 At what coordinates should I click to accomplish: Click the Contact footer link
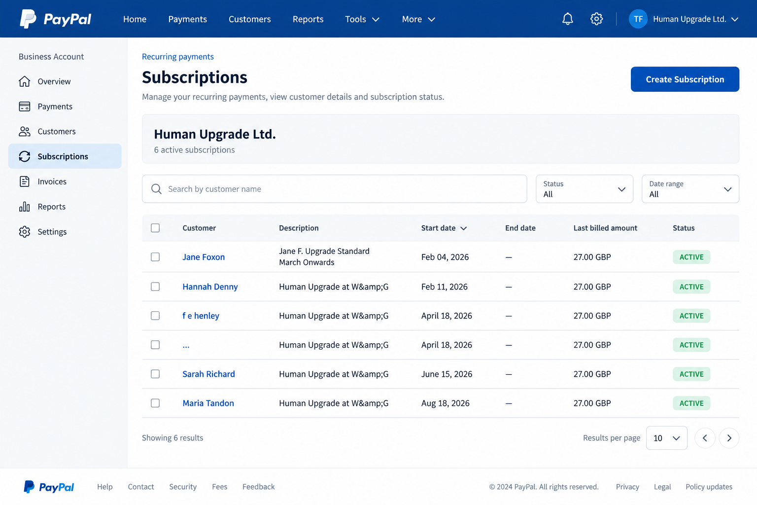pos(141,487)
